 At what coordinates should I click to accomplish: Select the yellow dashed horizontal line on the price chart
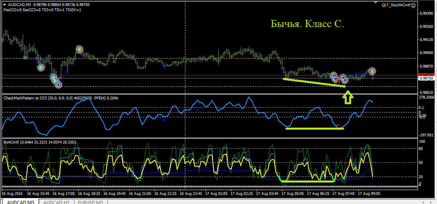(209, 58)
